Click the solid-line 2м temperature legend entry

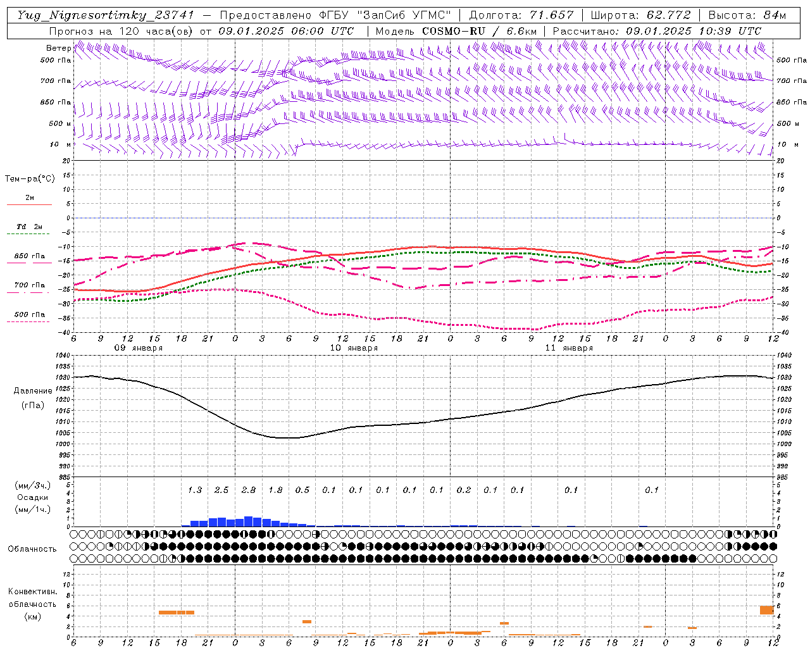point(29,198)
